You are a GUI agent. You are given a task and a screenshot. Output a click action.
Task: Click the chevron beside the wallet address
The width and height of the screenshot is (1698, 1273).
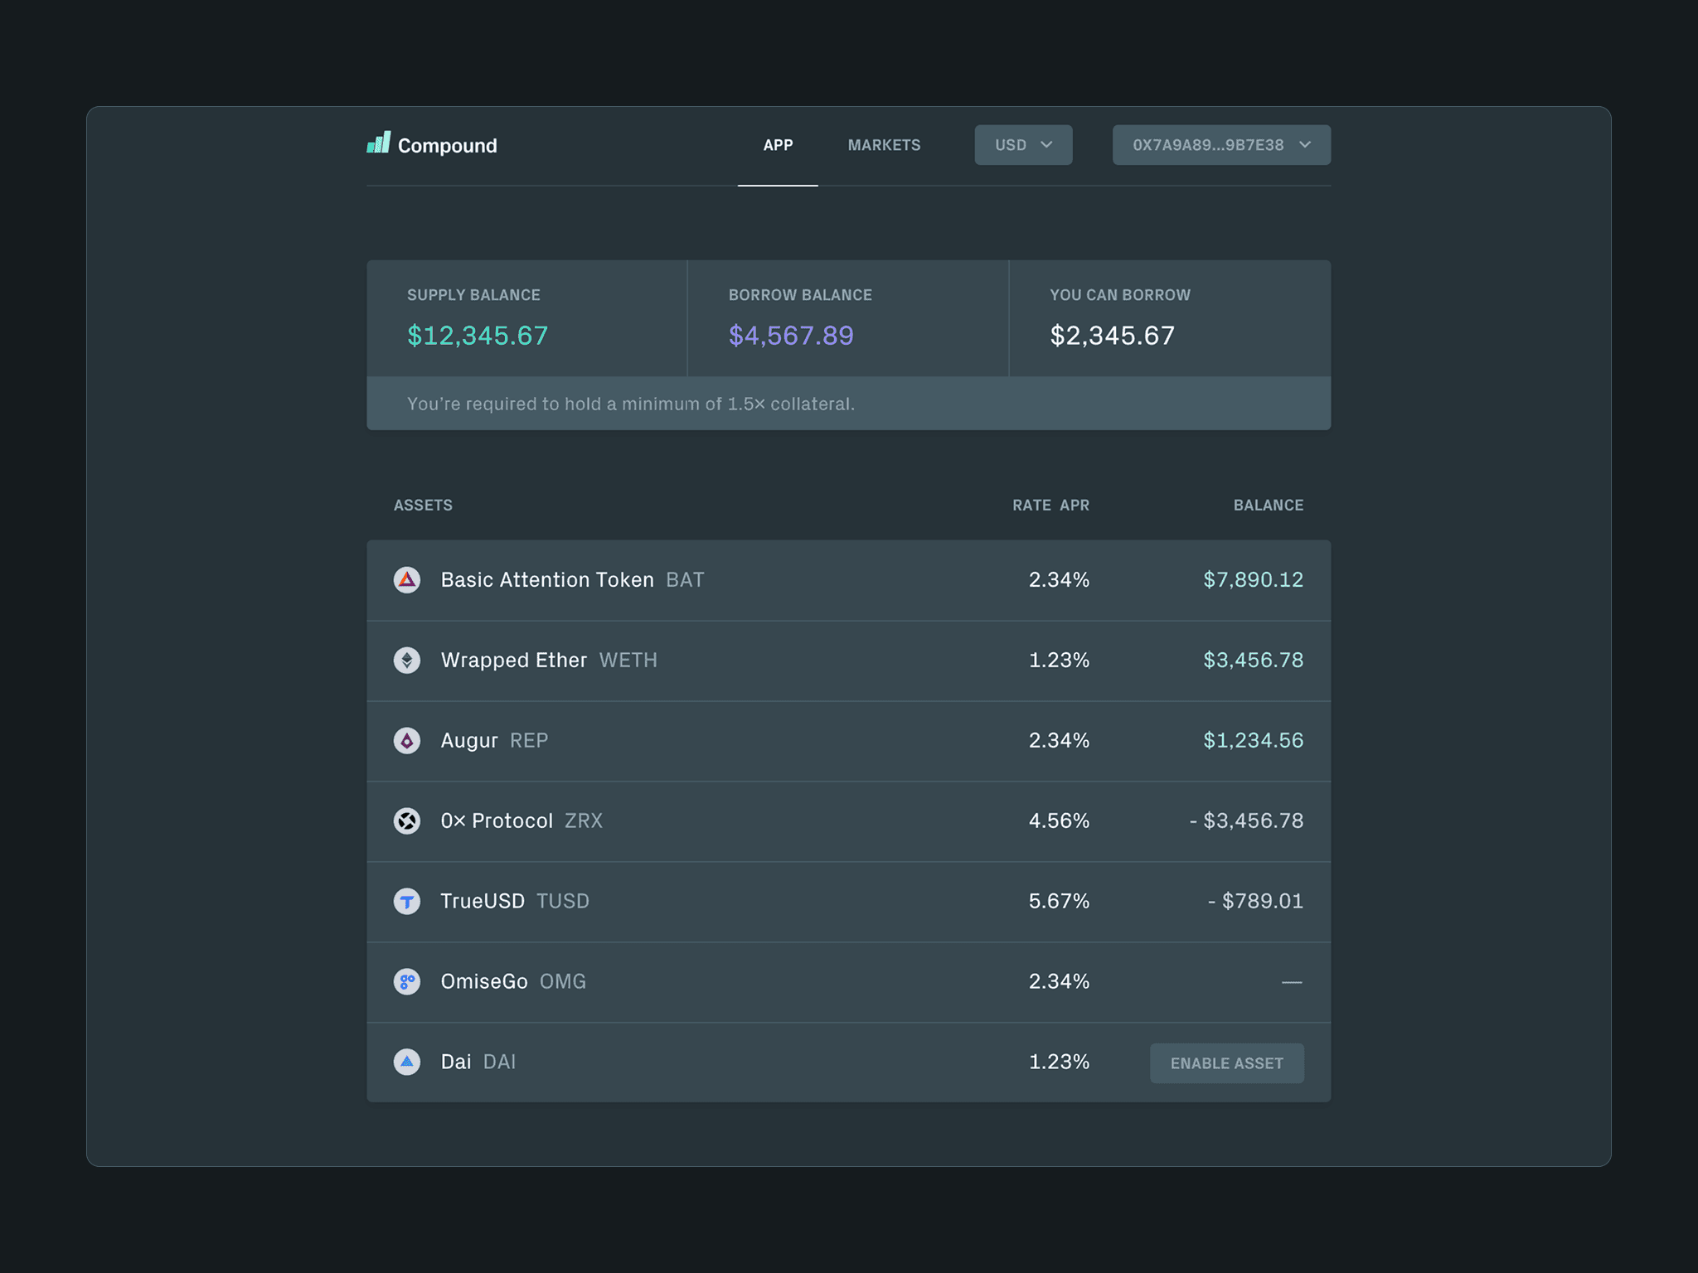point(1305,145)
